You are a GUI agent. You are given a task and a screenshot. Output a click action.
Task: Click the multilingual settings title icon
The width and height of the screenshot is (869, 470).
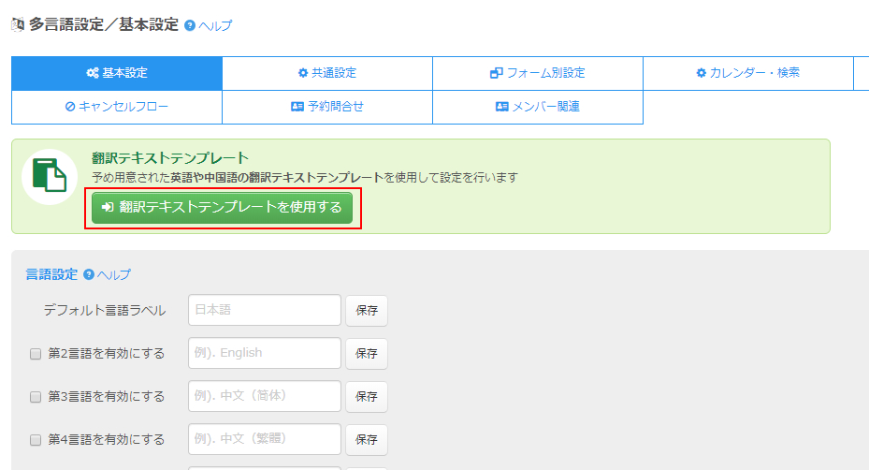tap(17, 25)
